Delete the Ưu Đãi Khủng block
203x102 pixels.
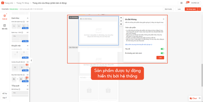121,24
